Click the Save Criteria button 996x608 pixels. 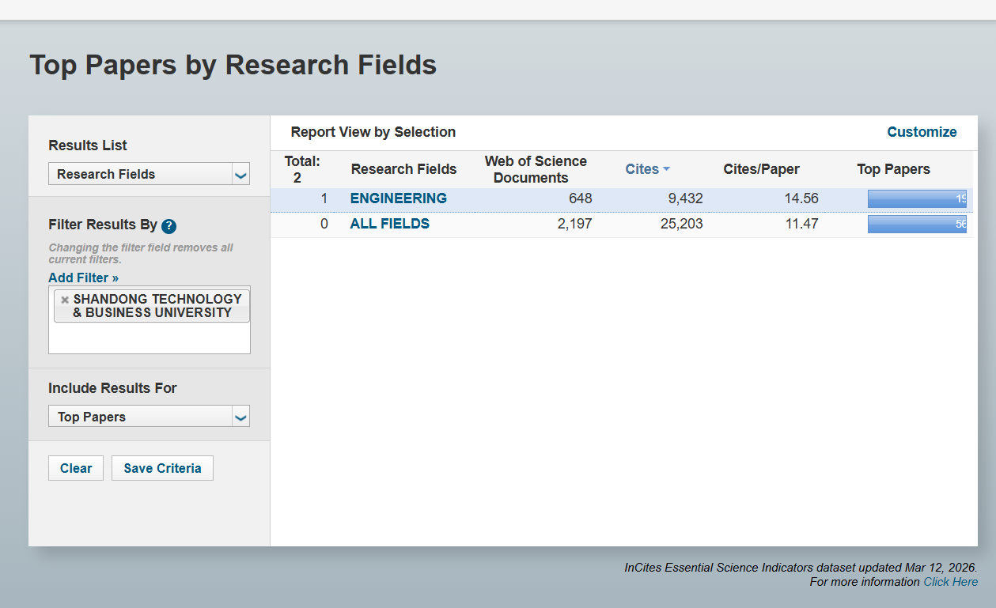coord(162,468)
